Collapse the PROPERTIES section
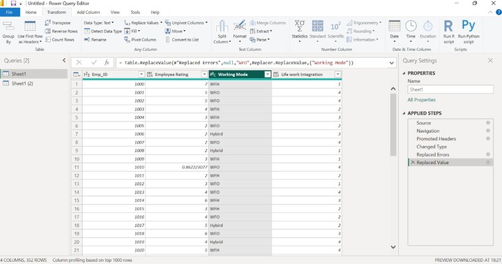Image resolution: width=502 pixels, height=264 pixels. tap(404, 73)
